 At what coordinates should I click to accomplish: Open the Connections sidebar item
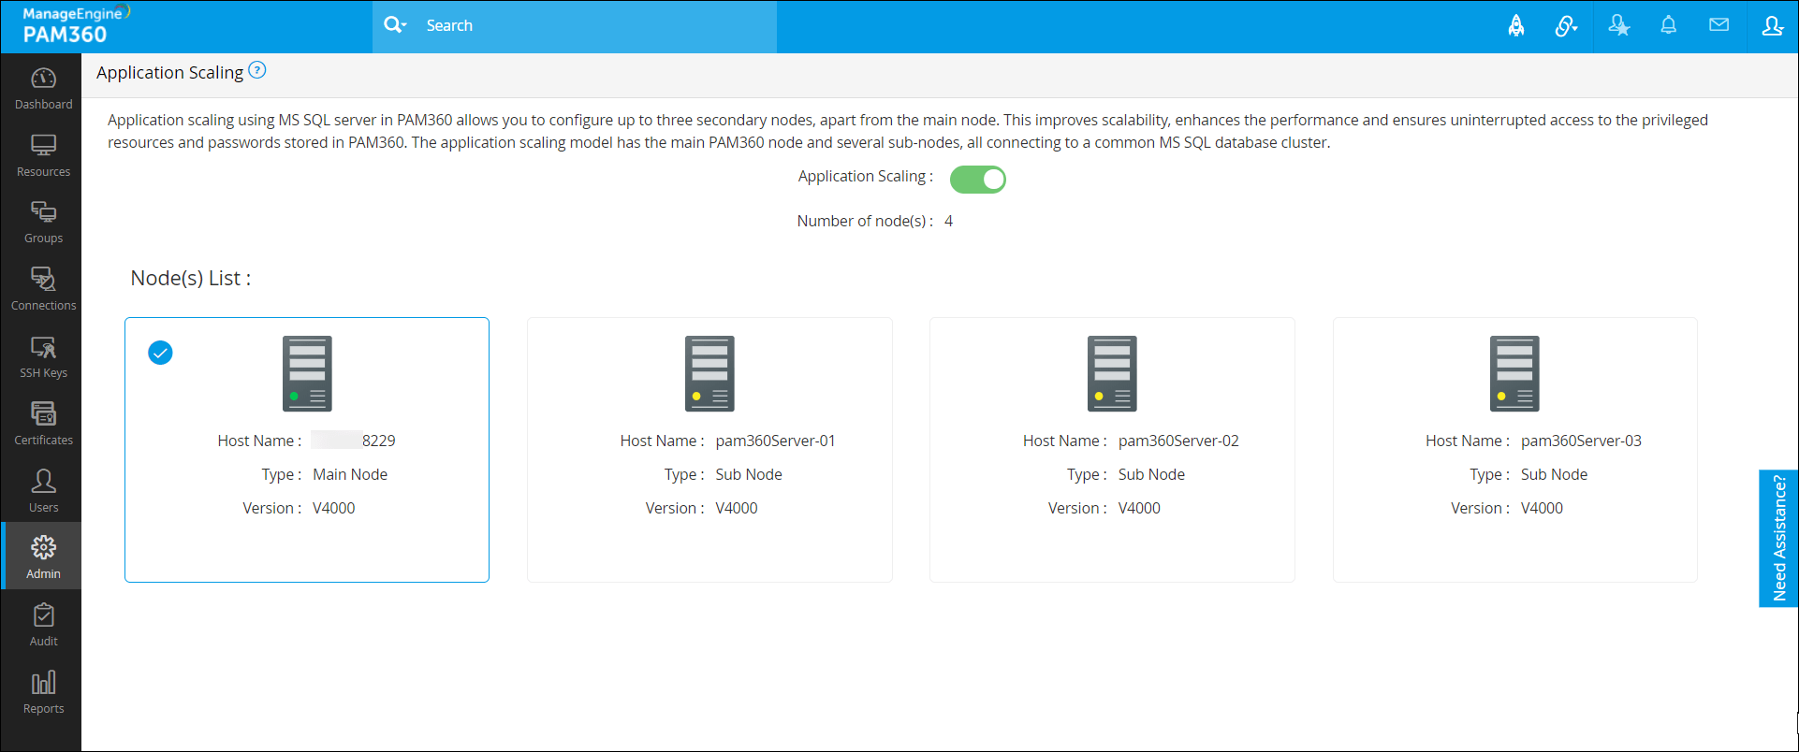pyautogui.click(x=43, y=290)
